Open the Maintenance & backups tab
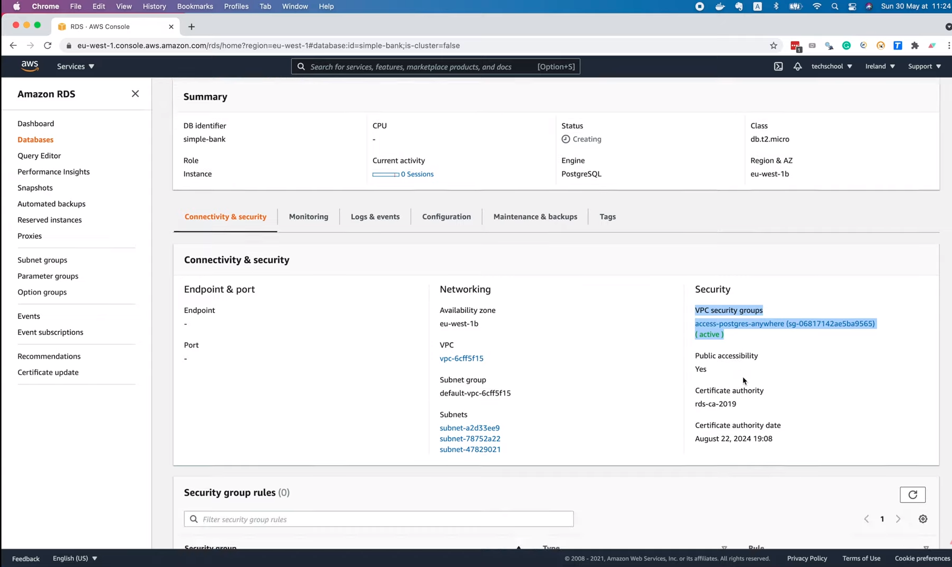 click(535, 217)
